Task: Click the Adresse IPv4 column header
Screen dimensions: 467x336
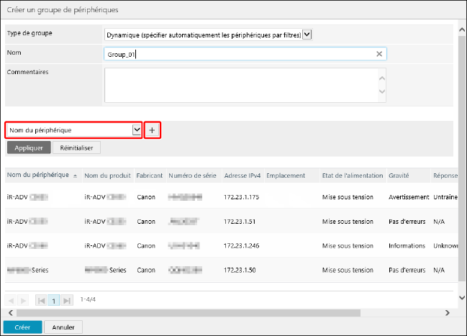Action: (241, 175)
